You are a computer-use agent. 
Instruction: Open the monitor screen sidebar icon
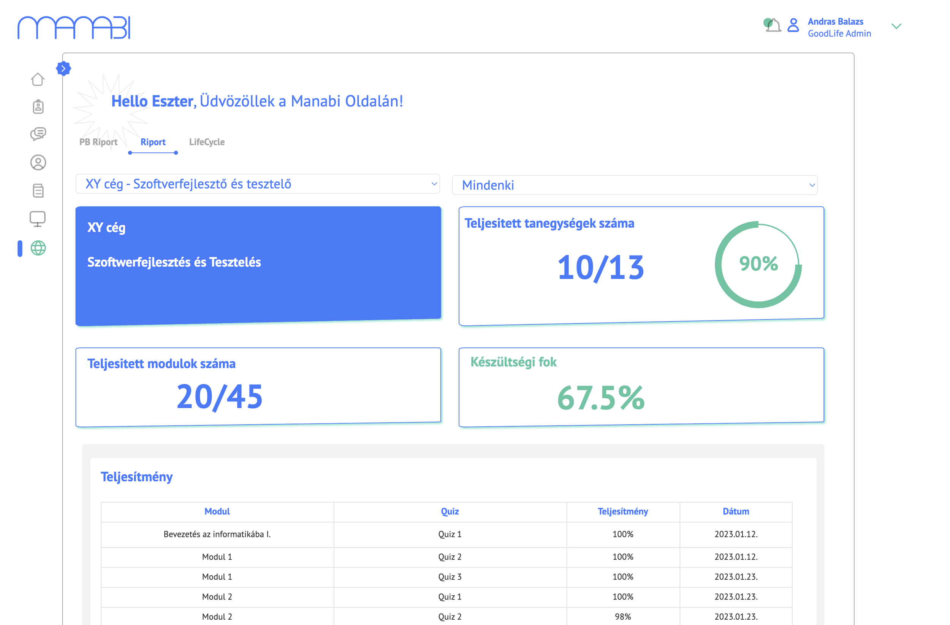tap(38, 219)
